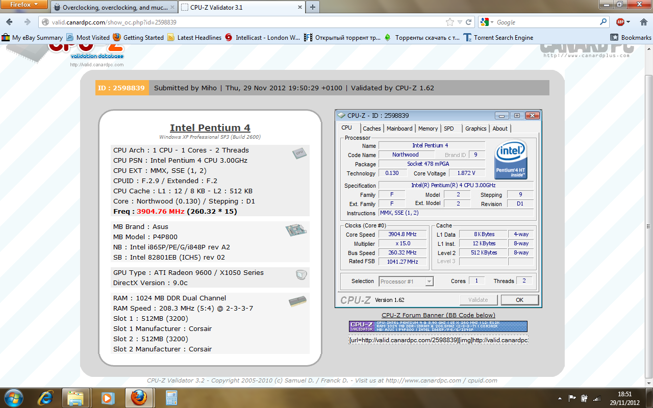The width and height of the screenshot is (653, 408).
Task: Select the About tab in CPU-Z
Action: tap(500, 129)
